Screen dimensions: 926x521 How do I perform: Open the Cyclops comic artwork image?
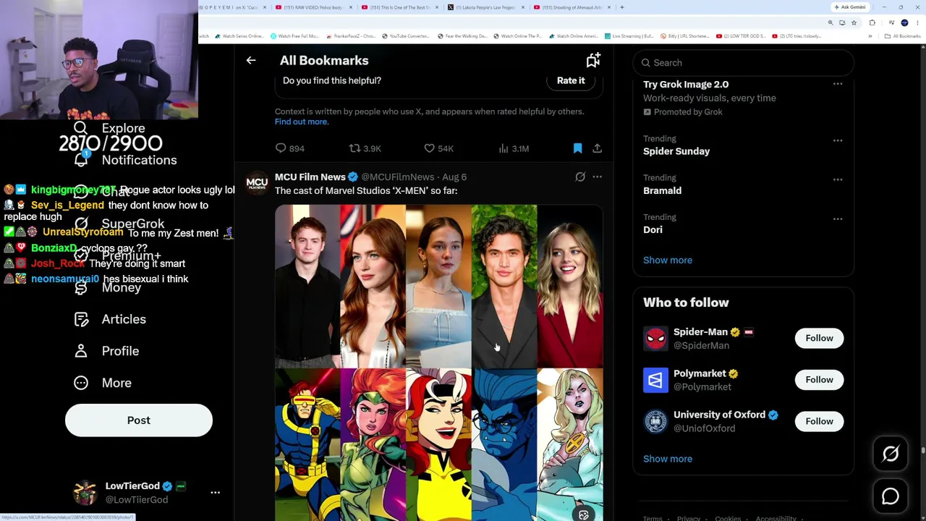pos(307,445)
